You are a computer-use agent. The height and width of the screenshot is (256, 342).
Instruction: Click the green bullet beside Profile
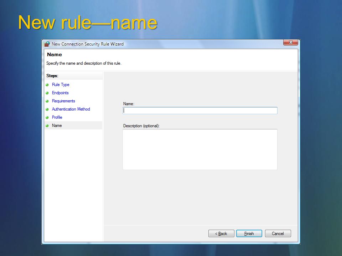(47, 118)
